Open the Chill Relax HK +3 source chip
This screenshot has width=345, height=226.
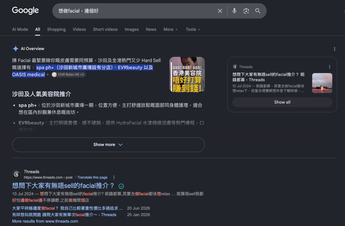tap(69, 75)
